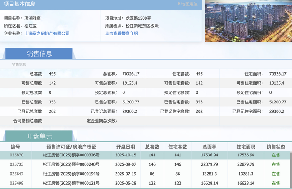
Task: Open permit 松江房管(2025)预字0000326号
Action: 71,155
